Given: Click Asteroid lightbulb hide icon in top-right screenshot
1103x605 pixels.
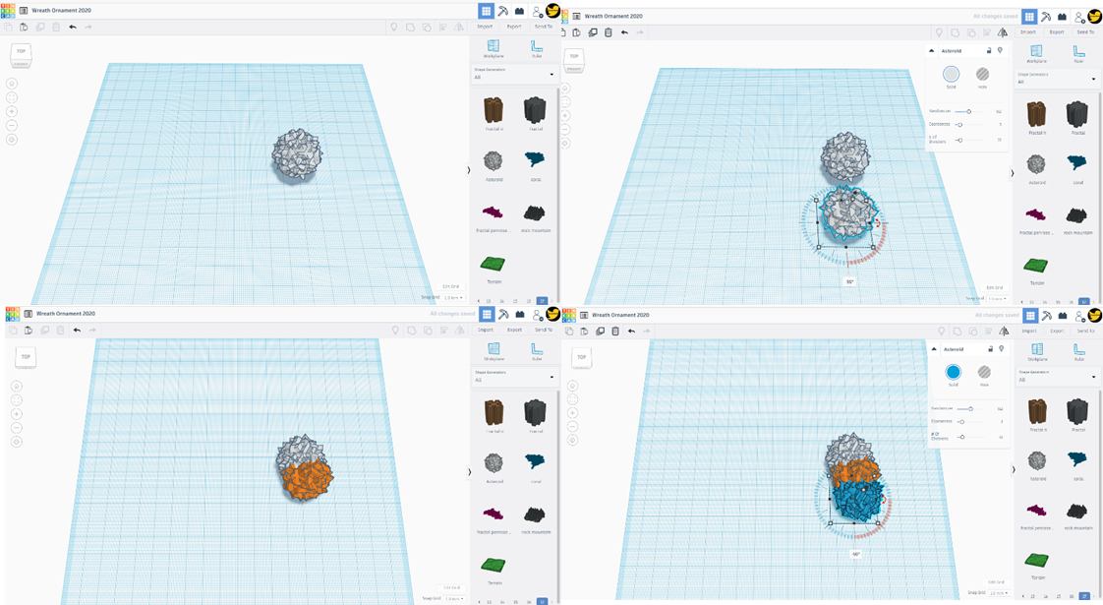Looking at the screenshot, I should [x=1000, y=51].
